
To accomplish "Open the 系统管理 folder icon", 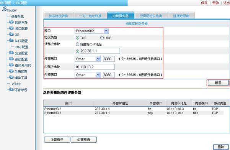I will point(11,71).
